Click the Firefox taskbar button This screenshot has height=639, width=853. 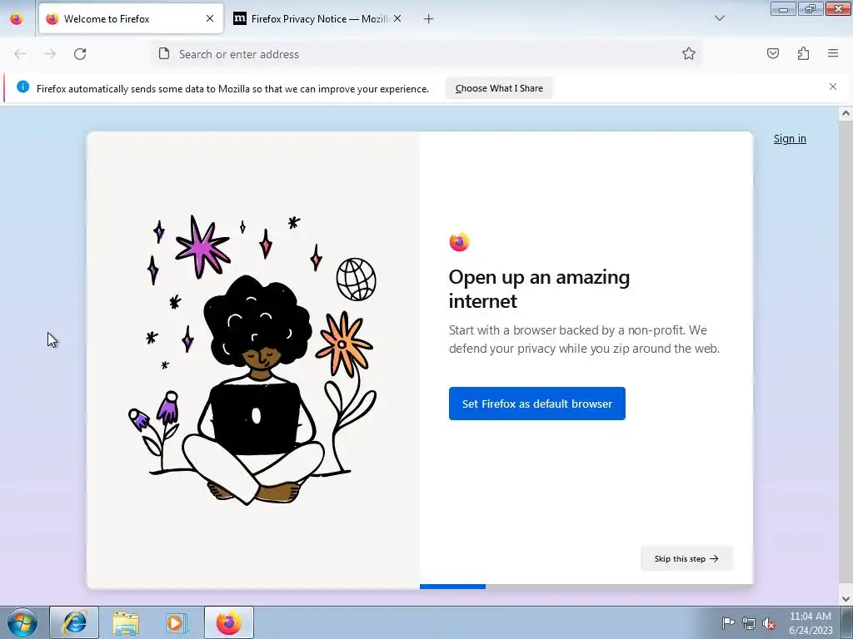click(x=228, y=622)
